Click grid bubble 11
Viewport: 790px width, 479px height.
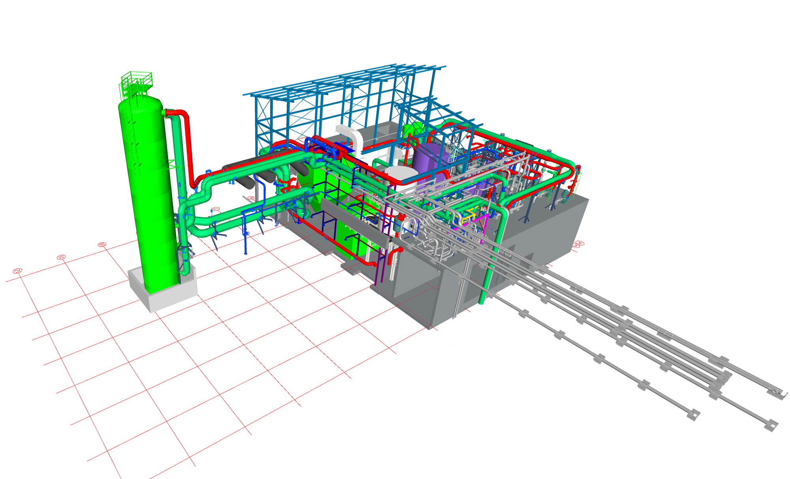tap(61, 257)
